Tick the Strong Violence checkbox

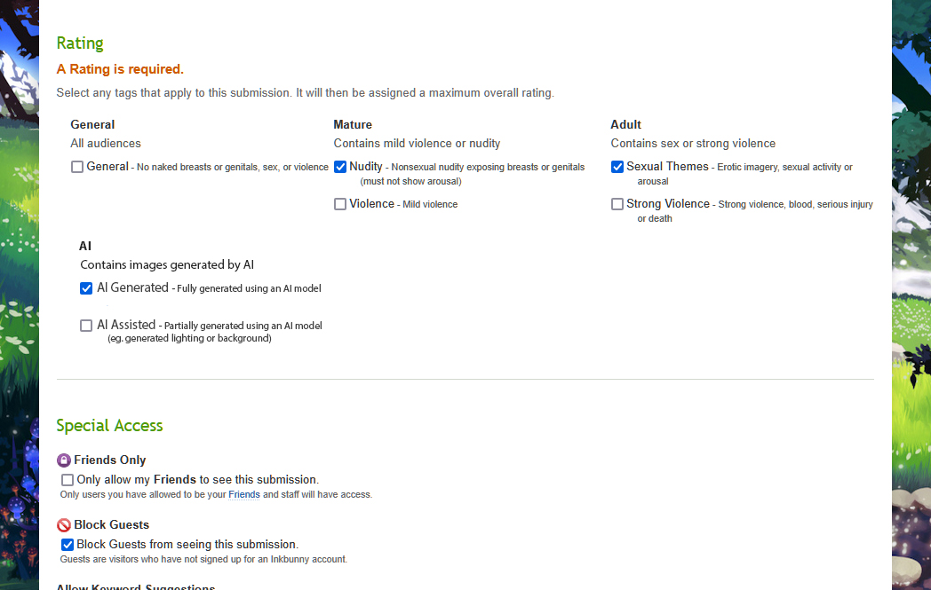[x=617, y=204]
